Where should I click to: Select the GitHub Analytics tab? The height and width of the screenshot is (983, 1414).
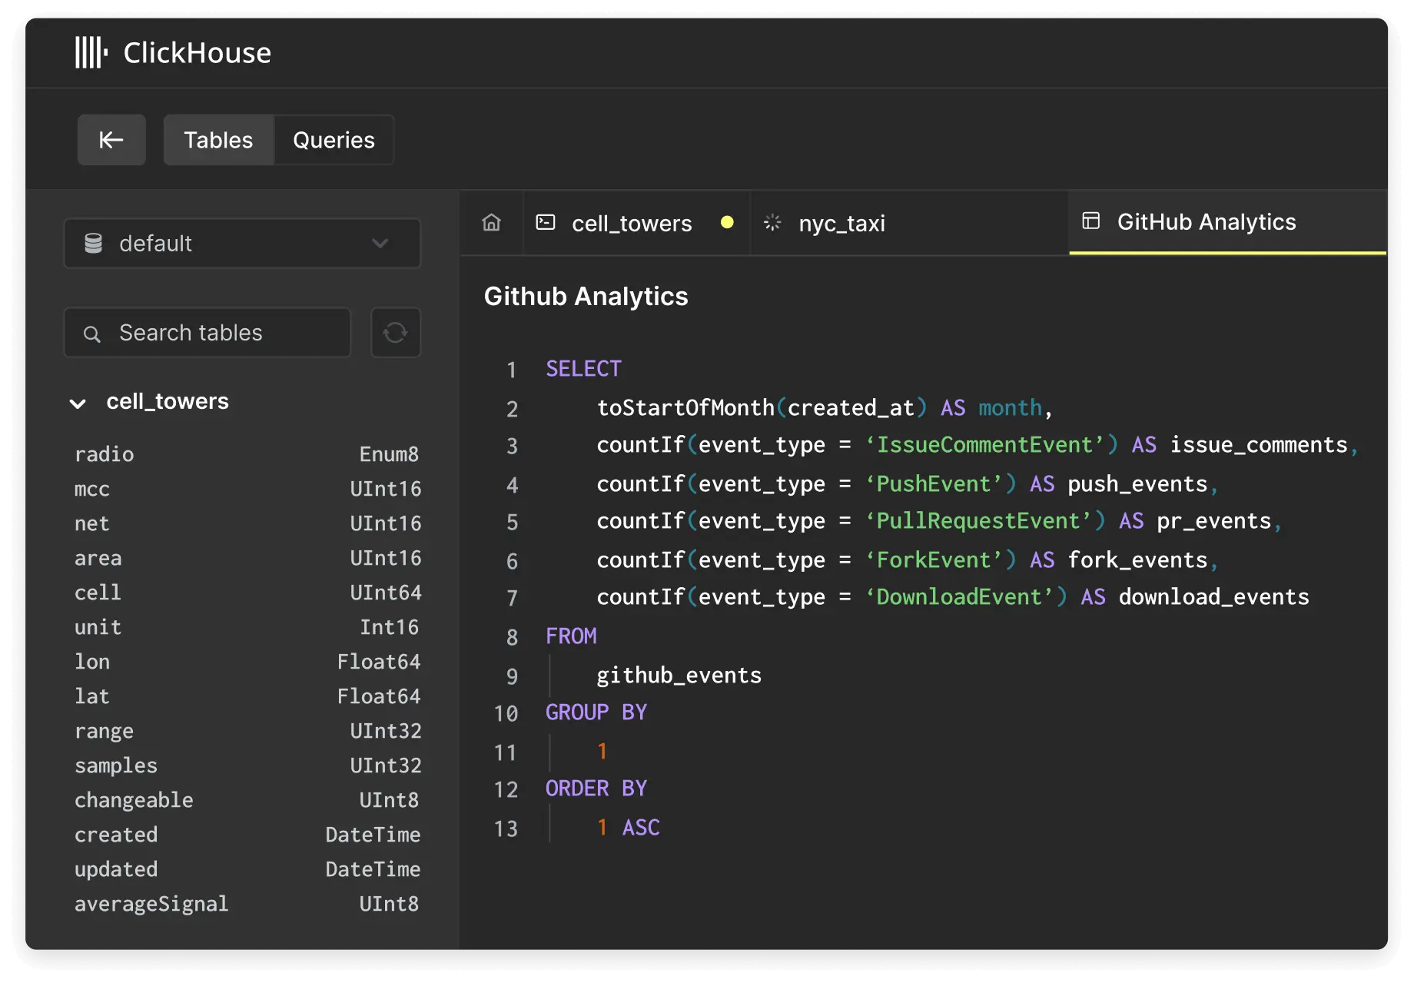[1227, 222]
